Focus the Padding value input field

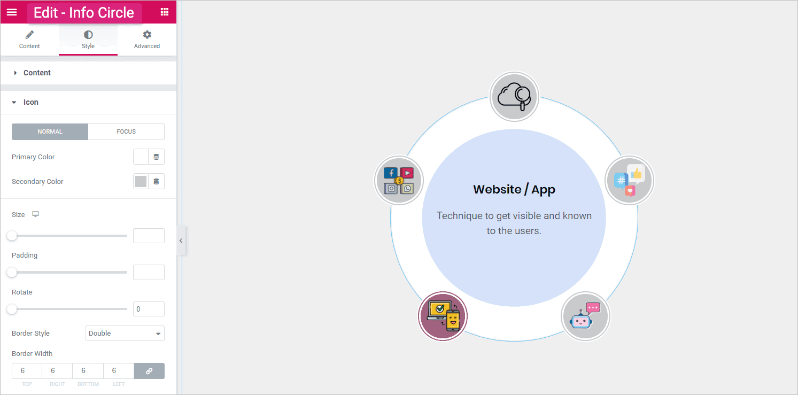(149, 273)
